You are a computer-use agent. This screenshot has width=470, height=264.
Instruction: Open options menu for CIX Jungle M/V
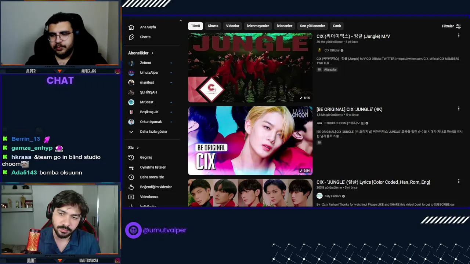[x=459, y=36]
